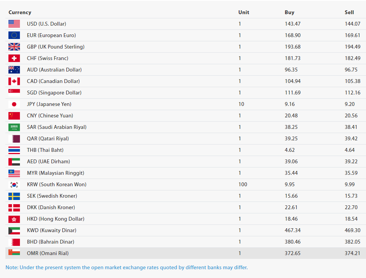366x278 pixels.
Task: Click the Hong Kong flag icon
Action: (14, 219)
